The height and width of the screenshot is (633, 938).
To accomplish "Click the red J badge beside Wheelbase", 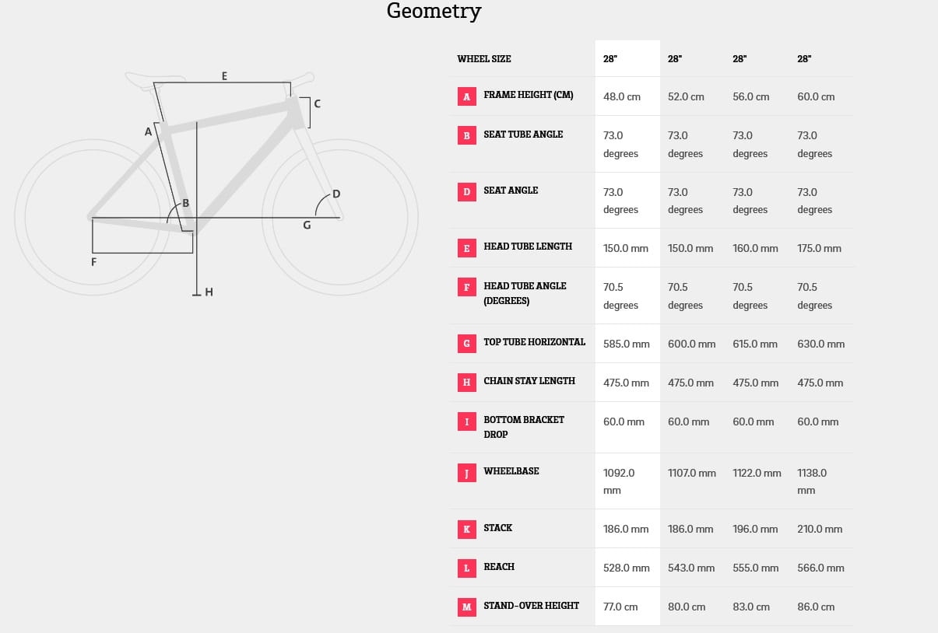I will pos(466,472).
